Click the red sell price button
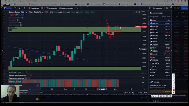This screenshot has width=189, height=106. (x=12, y=15)
